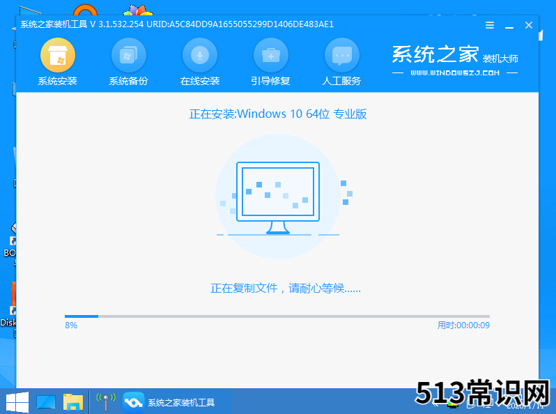Open the hamburger menu in the title bar
556x414 pixels.
click(490, 25)
